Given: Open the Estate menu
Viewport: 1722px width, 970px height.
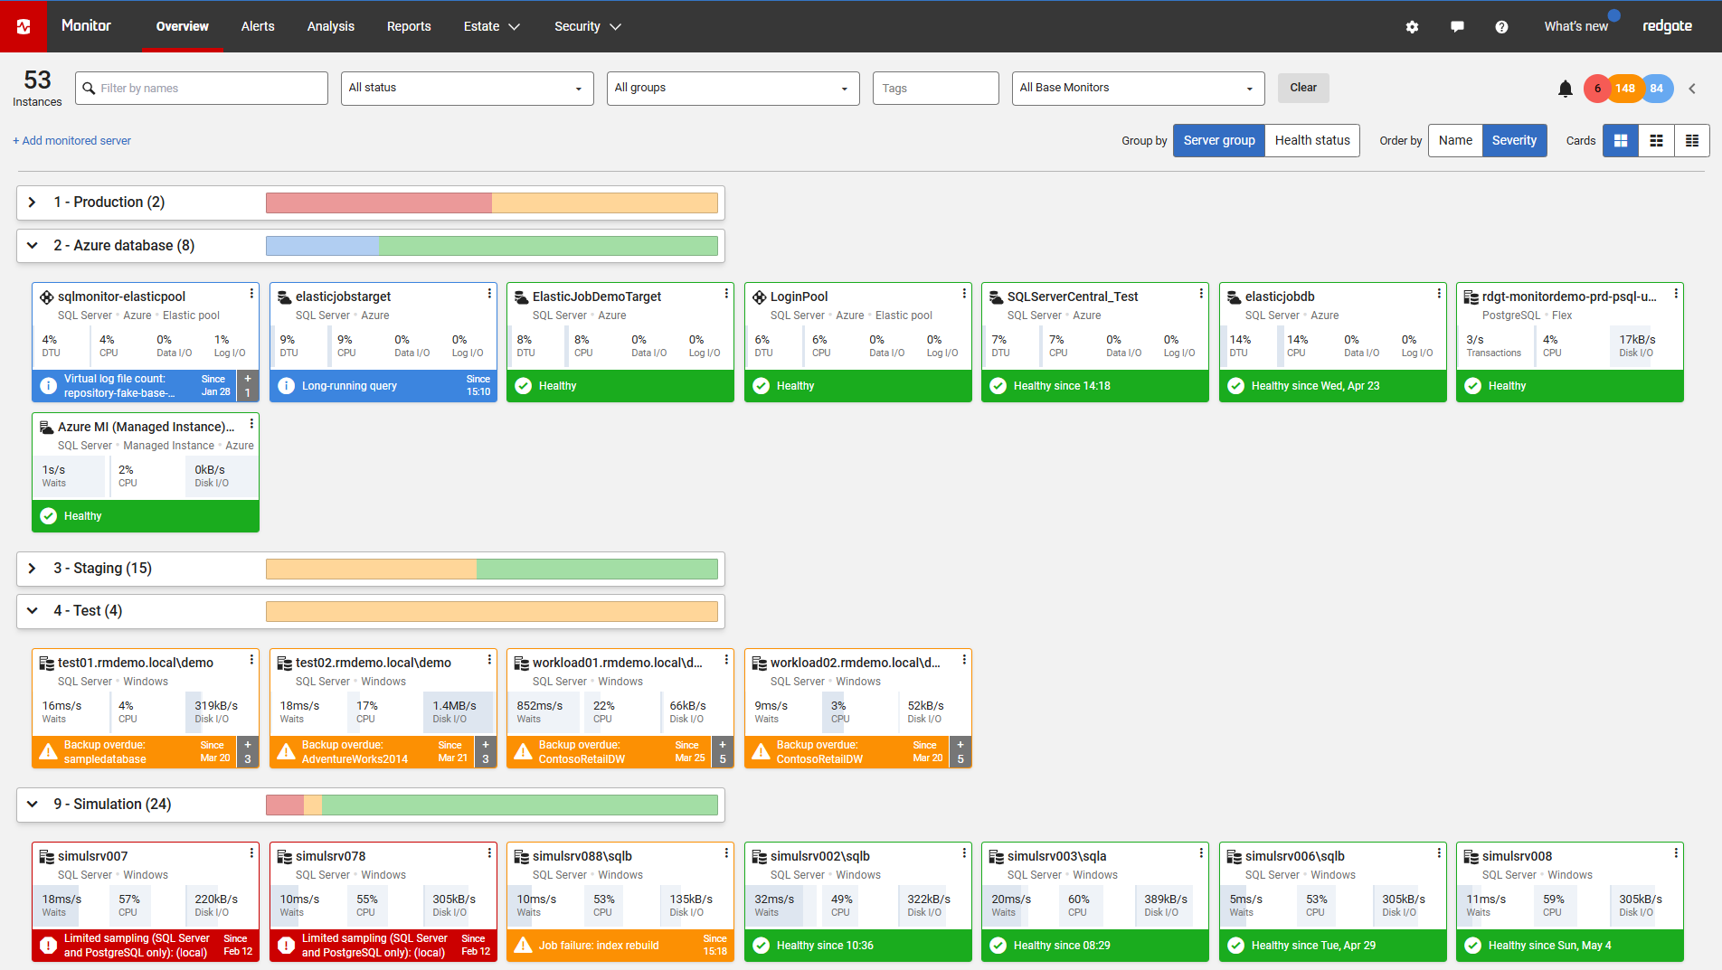Looking at the screenshot, I should point(491,27).
